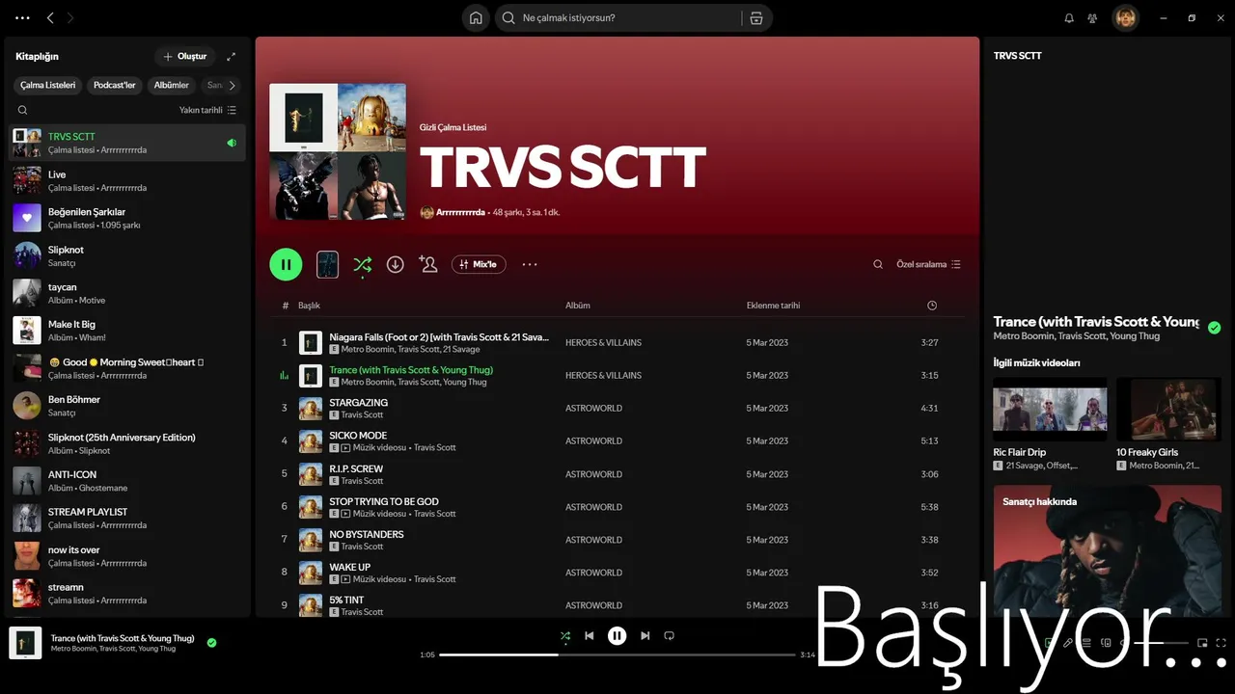This screenshot has width=1235, height=694.
Task: Open the Home page icon
Action: pyautogui.click(x=476, y=17)
